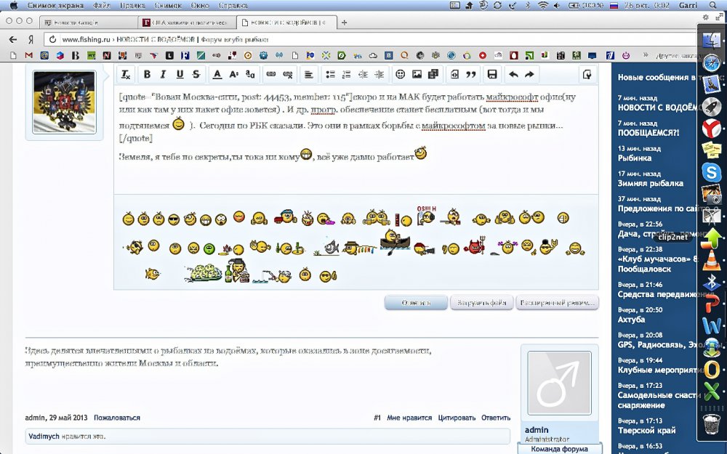Open the text color picker
727x454 pixels.
click(x=217, y=74)
